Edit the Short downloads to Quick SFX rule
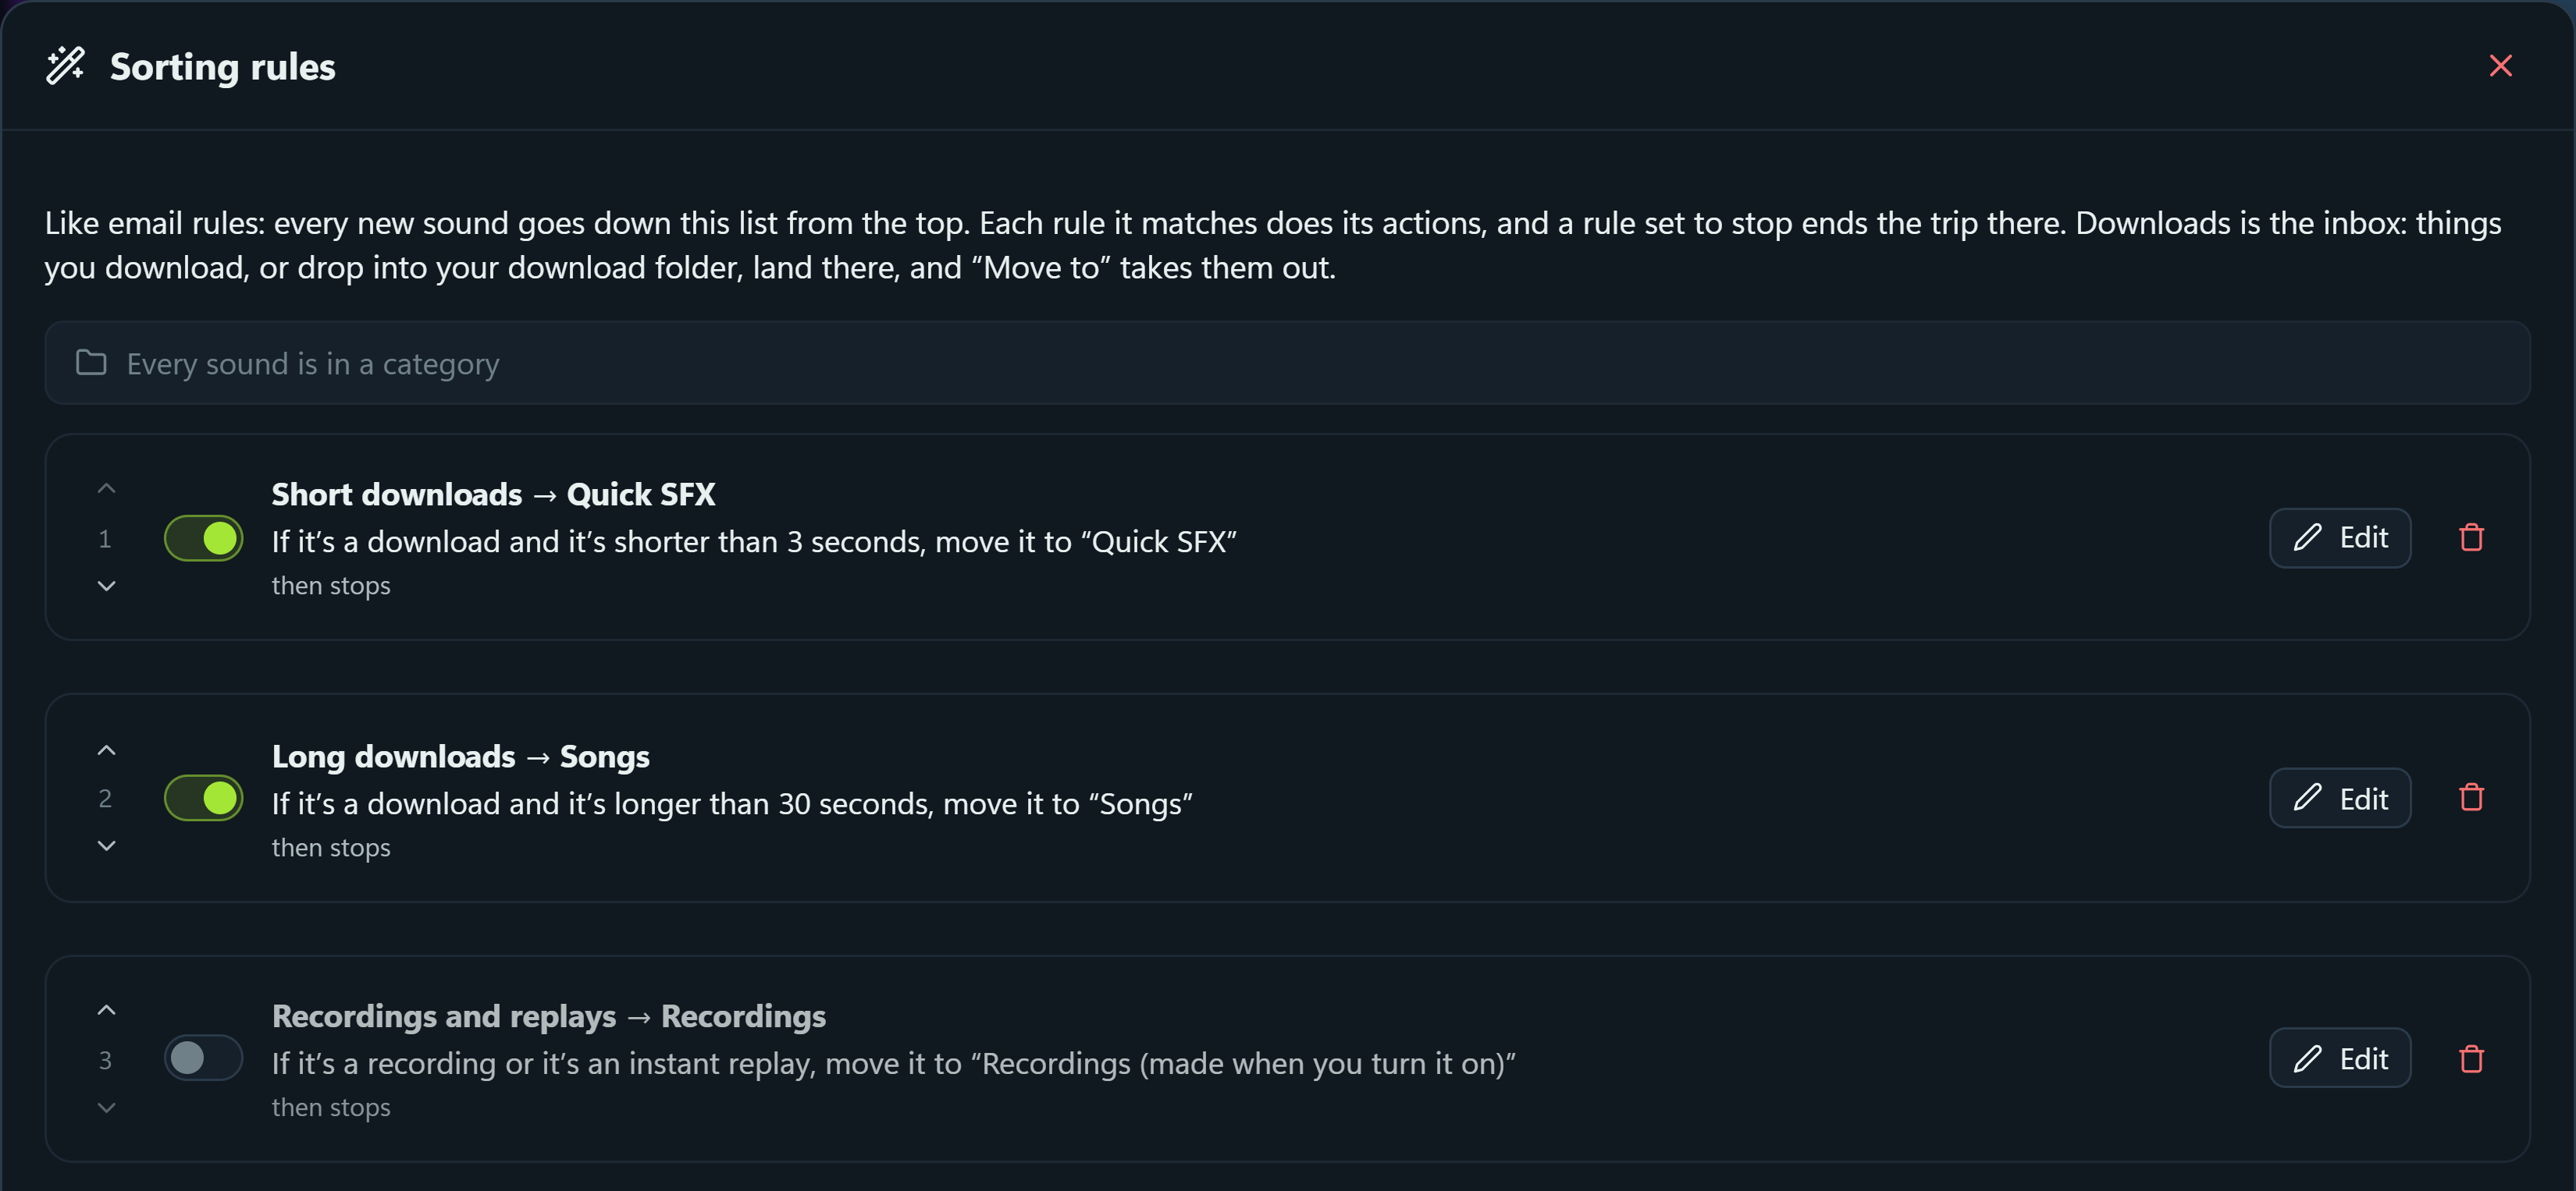This screenshot has height=1191, width=2576. (2339, 537)
